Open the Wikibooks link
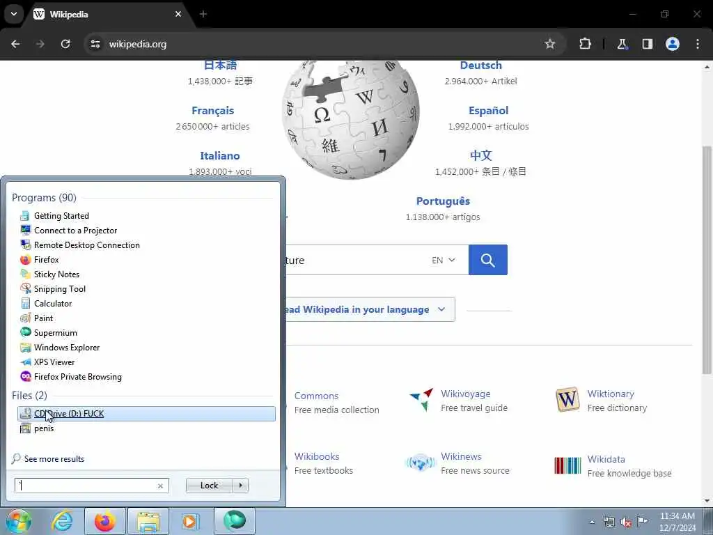The height and width of the screenshot is (535, 713). pos(317,456)
